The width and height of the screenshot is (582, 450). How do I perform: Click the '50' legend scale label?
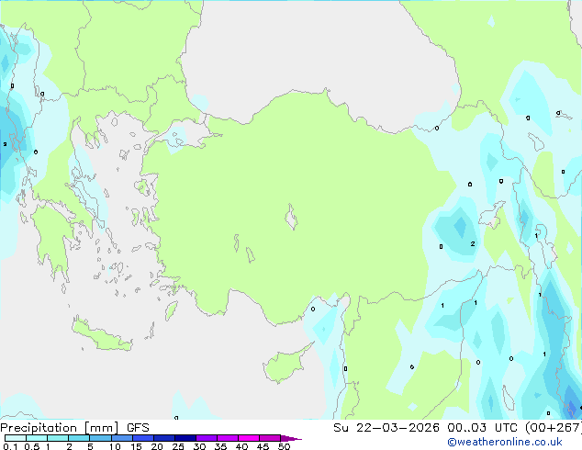(284, 446)
